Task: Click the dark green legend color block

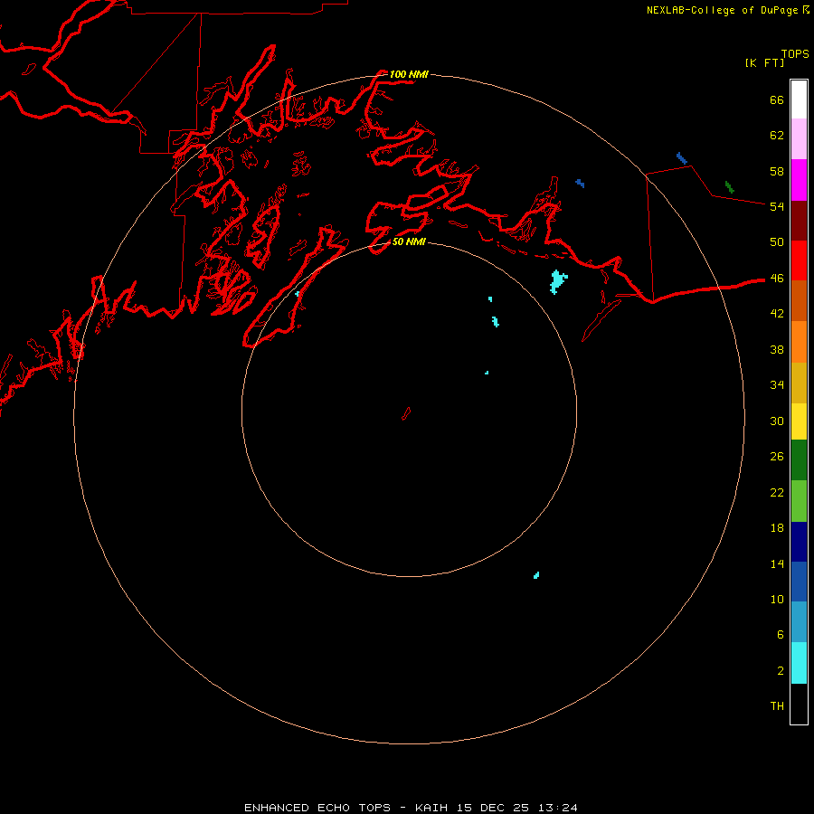Action: coord(799,460)
